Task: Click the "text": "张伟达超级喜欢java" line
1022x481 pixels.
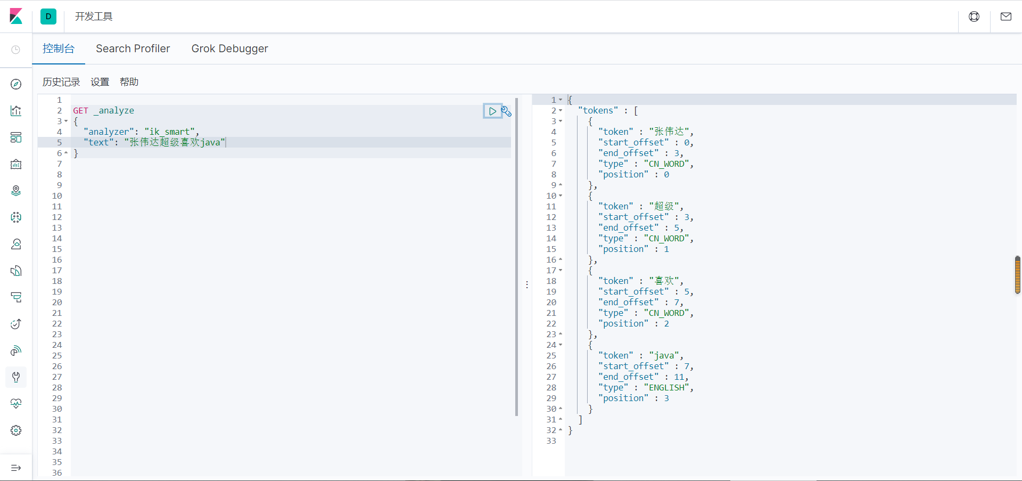Action: (154, 143)
